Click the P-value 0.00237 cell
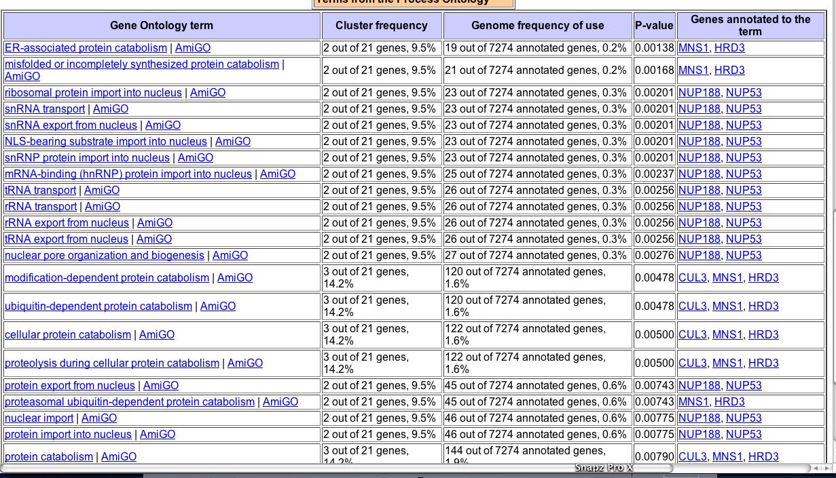The image size is (836, 478). pos(655,174)
